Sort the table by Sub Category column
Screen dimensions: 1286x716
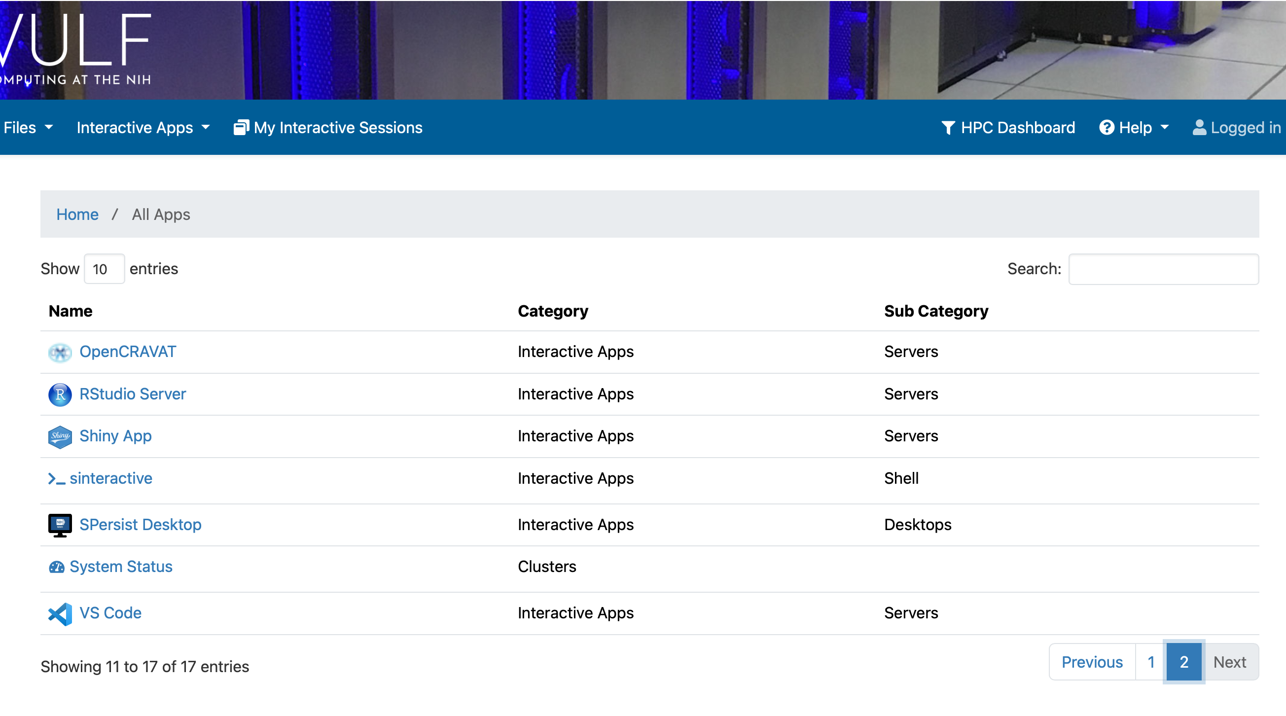(936, 311)
